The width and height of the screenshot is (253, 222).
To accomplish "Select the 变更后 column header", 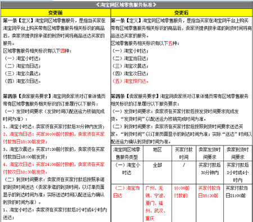I will pos(181,12).
